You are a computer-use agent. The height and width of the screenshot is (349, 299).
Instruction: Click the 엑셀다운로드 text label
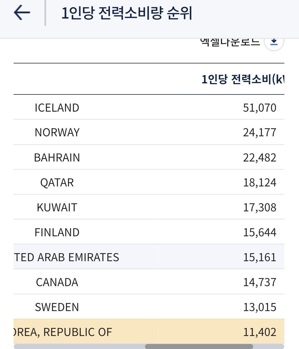click(x=230, y=42)
